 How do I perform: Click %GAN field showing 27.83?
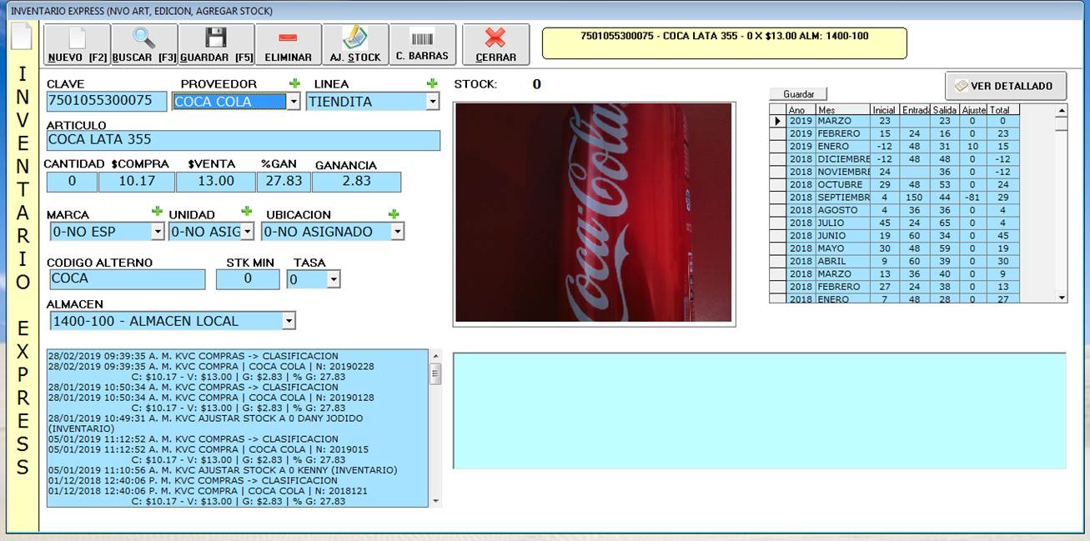coord(284,182)
